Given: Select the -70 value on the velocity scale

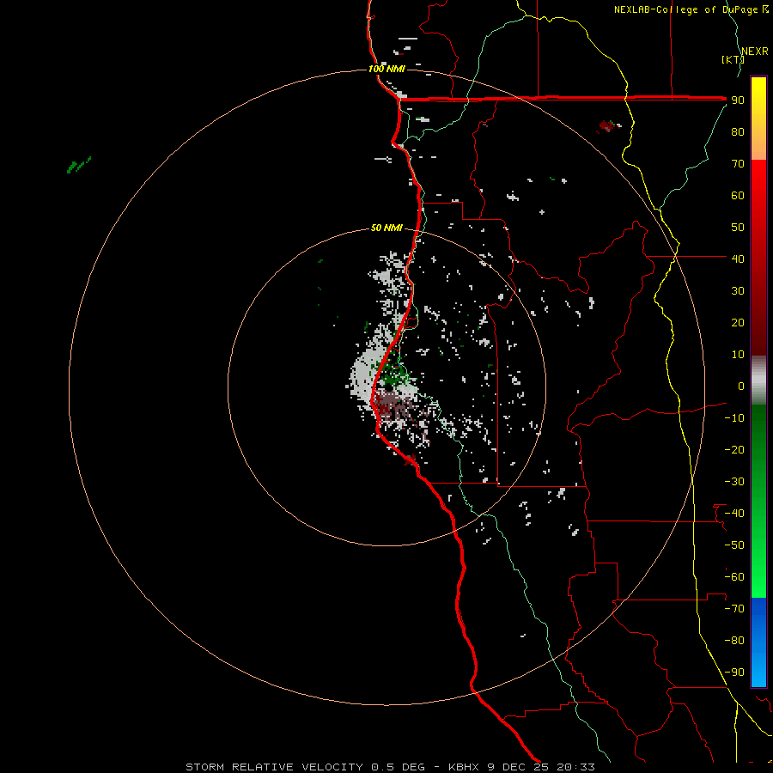Looking at the screenshot, I should [x=734, y=609].
